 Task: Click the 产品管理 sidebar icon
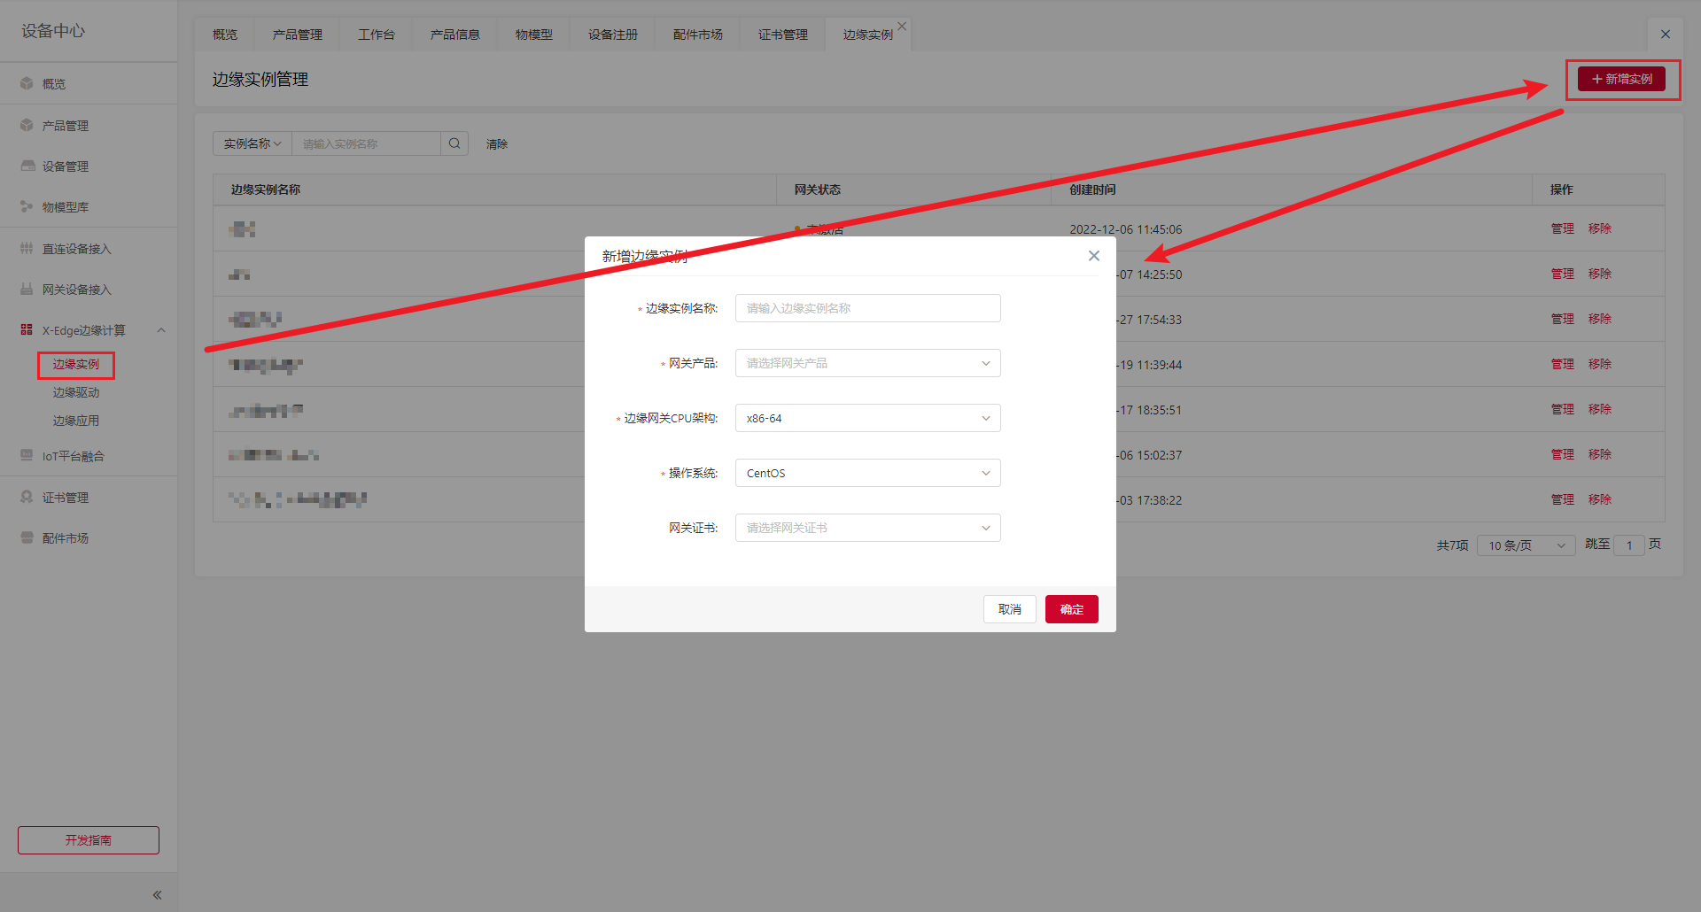click(27, 125)
